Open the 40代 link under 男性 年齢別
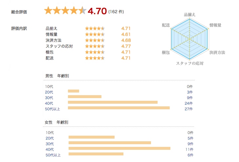Image resolution: width=239 pixels, height=162 pixels. pyautogui.click(x=49, y=103)
